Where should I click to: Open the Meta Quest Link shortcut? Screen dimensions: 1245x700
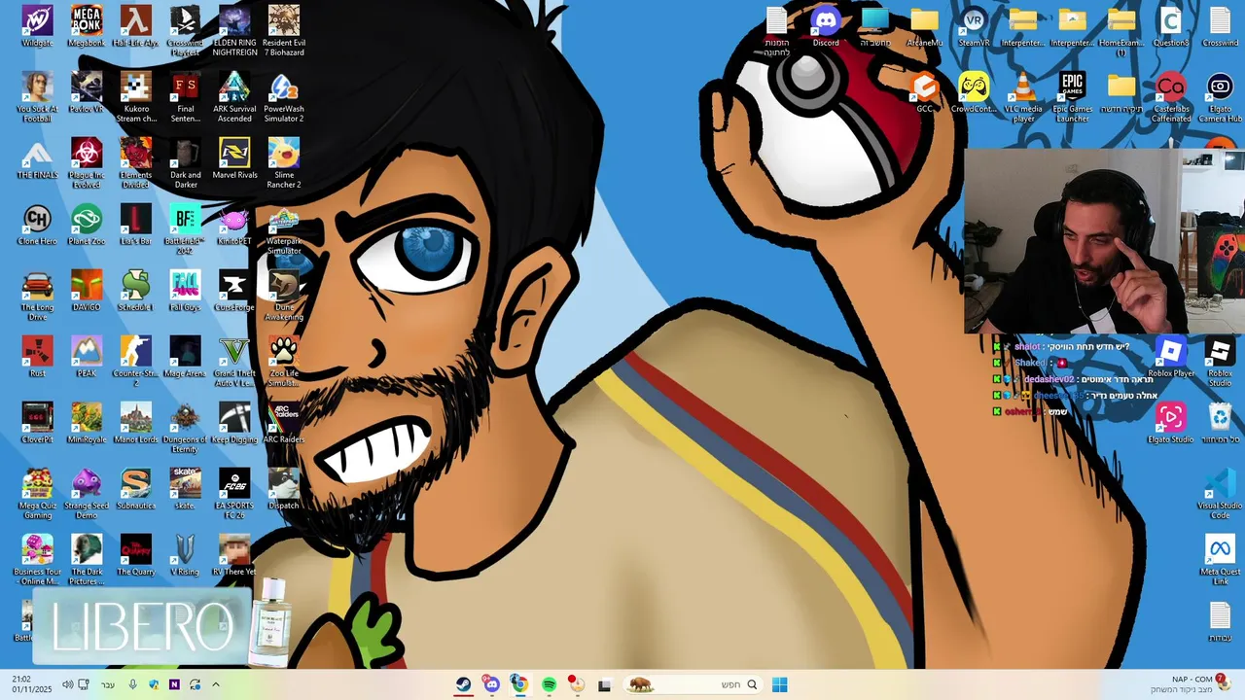click(1220, 560)
